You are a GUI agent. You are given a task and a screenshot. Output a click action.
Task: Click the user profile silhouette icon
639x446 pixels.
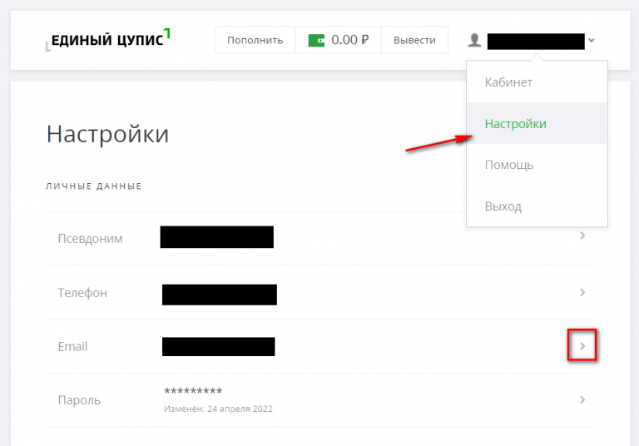coord(474,40)
